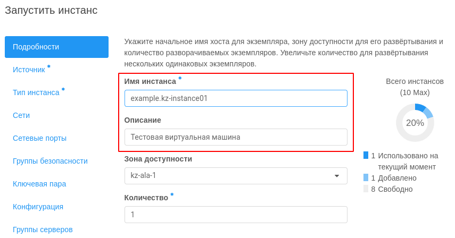Select Группы серверов in the sidebar
The height and width of the screenshot is (238, 455).
43,230
